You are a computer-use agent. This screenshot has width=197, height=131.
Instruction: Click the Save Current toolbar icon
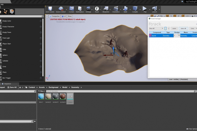[x=50, y=9]
